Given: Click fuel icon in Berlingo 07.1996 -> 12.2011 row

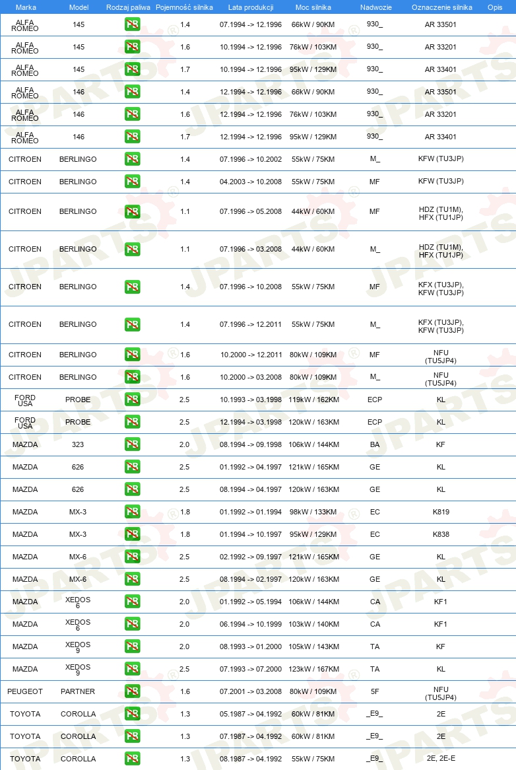Looking at the screenshot, I should (133, 324).
